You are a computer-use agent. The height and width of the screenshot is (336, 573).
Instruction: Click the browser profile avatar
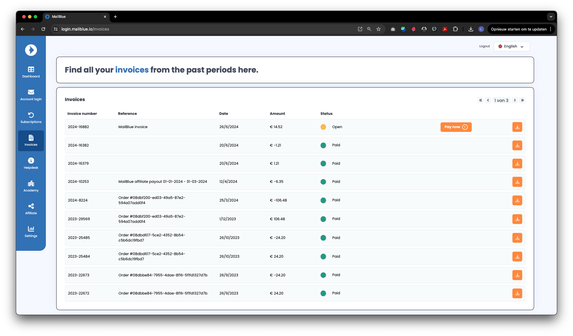click(481, 29)
